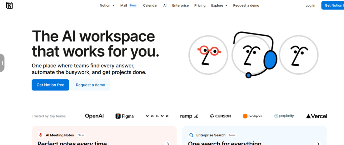Click the arrow on AI Meeting Notes card
Image resolution: width=344 pixels, height=145 pixels.
(x=167, y=143)
